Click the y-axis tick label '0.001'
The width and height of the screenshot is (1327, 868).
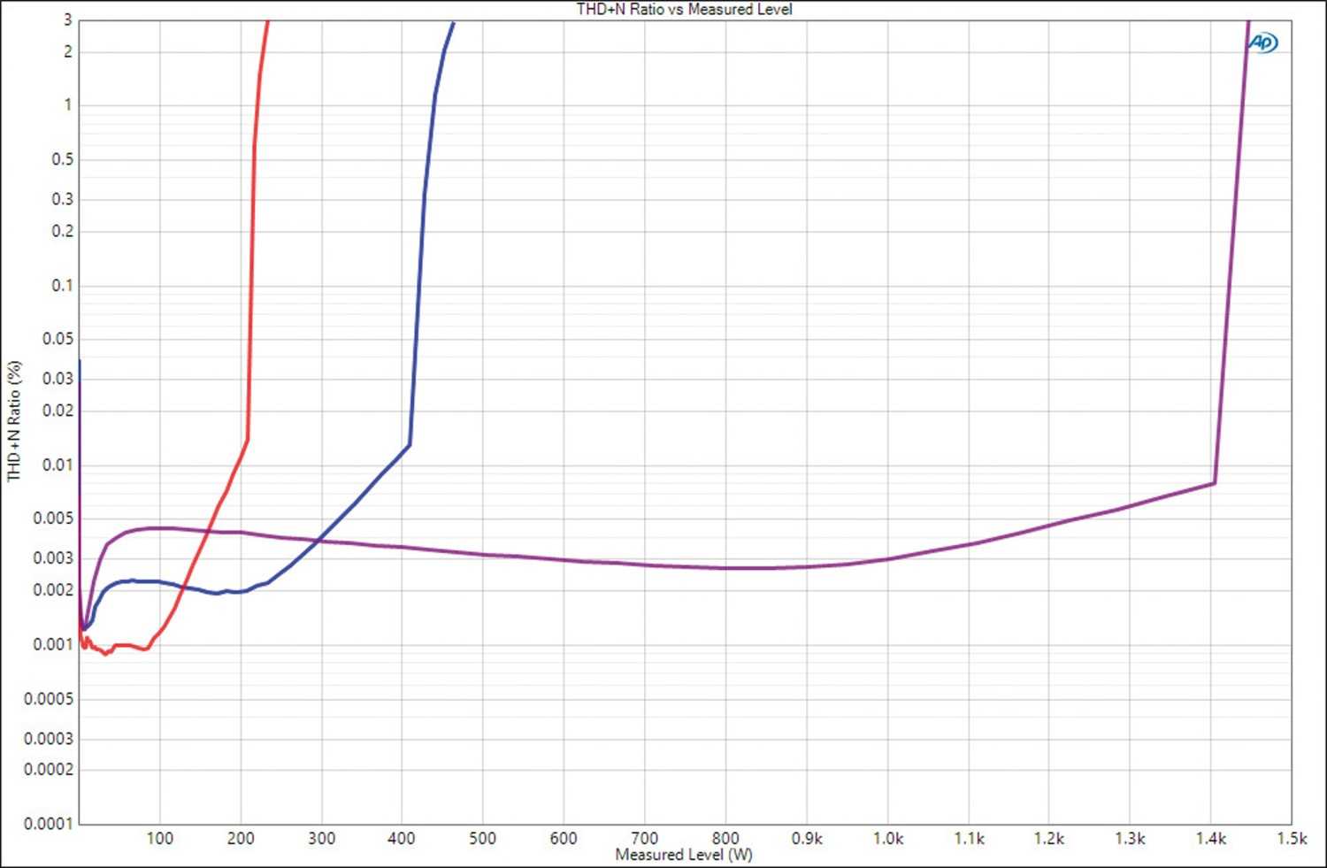tap(55, 644)
